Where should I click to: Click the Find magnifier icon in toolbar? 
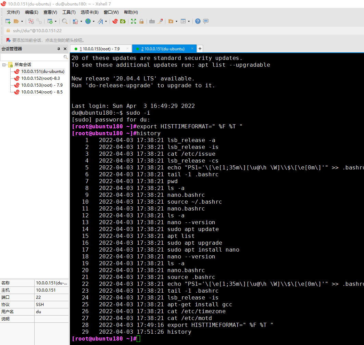(65, 21)
